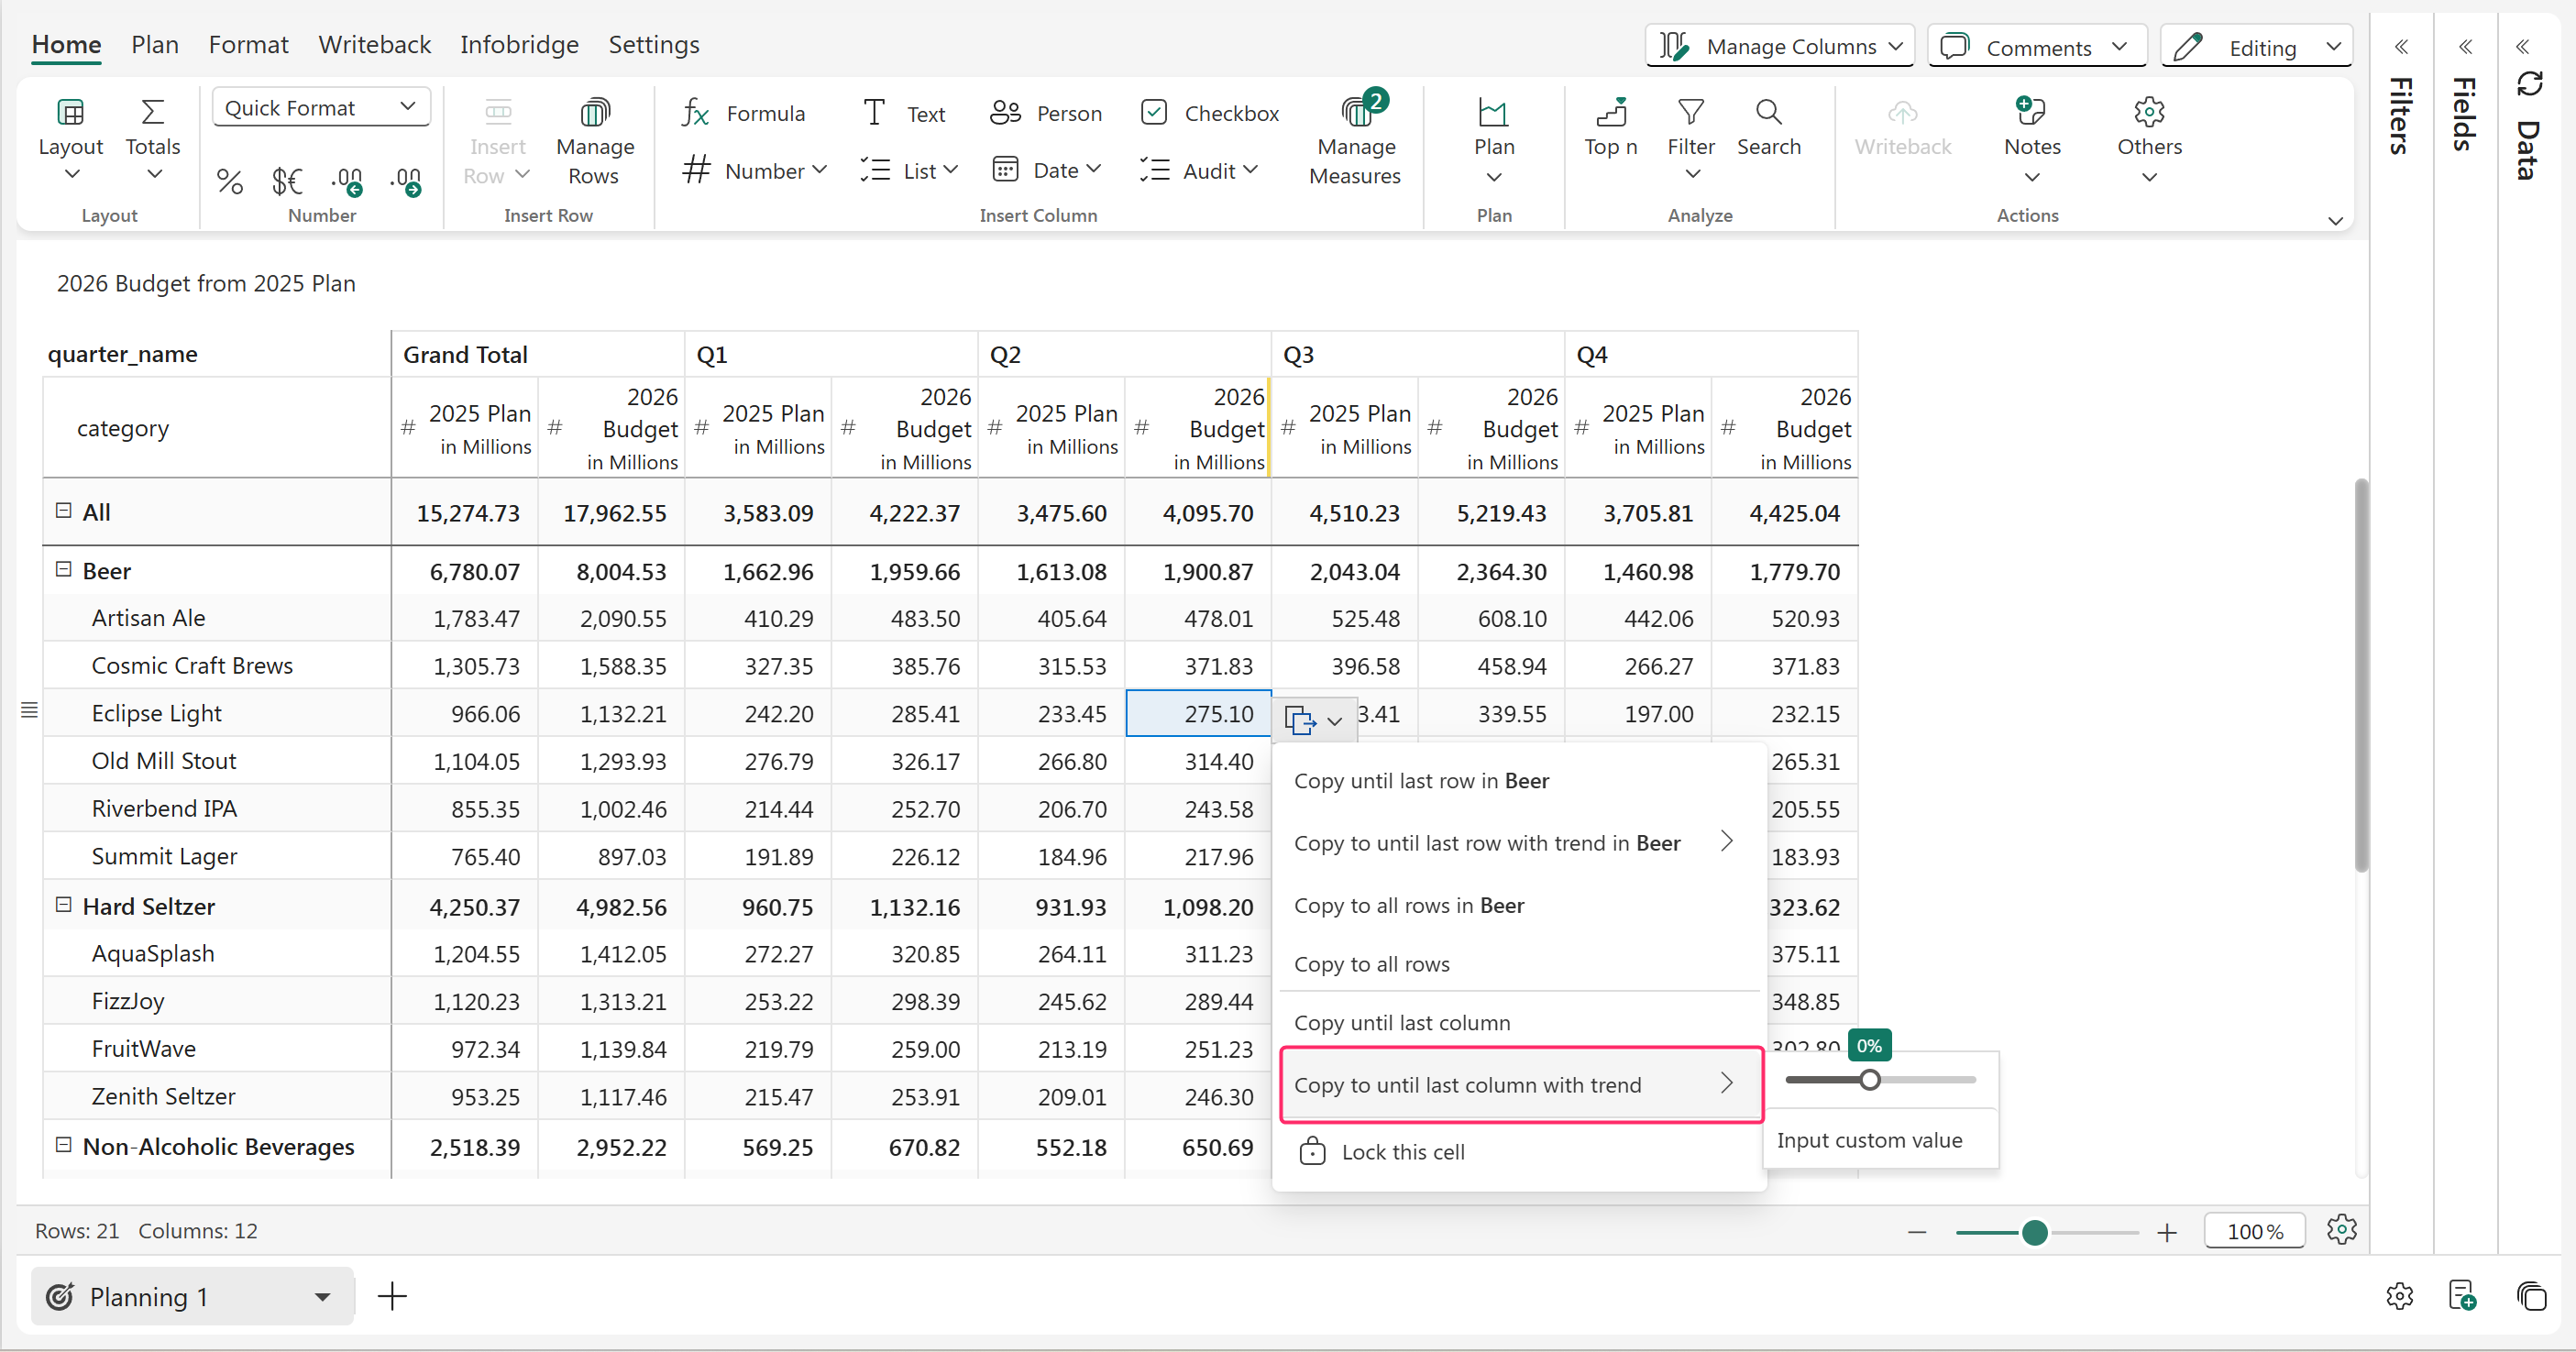
Task: Collapse the Hard Seltzer group
Action: 63,905
